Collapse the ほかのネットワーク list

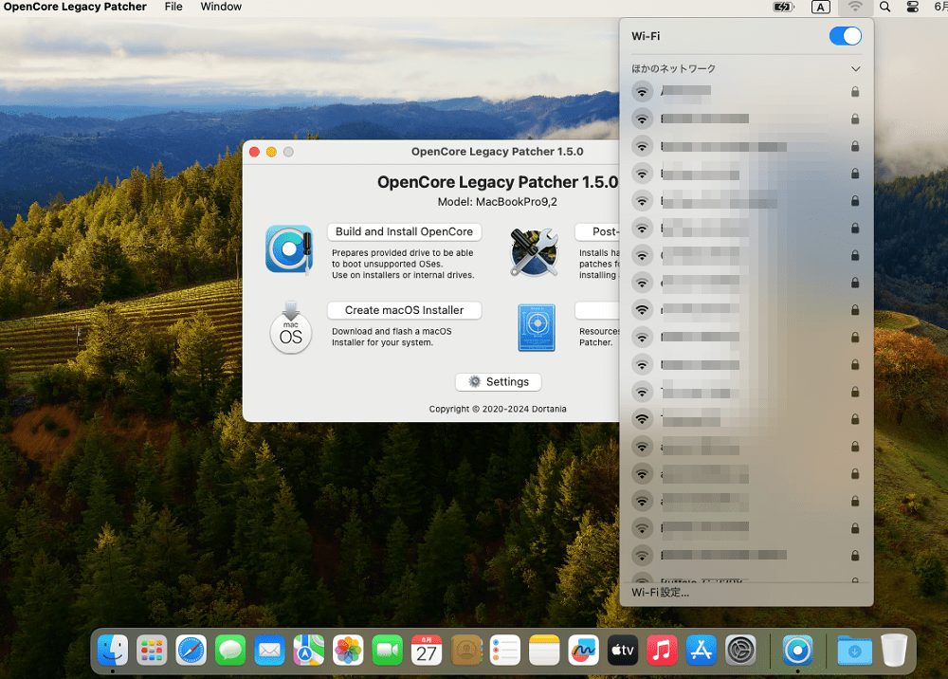click(x=855, y=69)
